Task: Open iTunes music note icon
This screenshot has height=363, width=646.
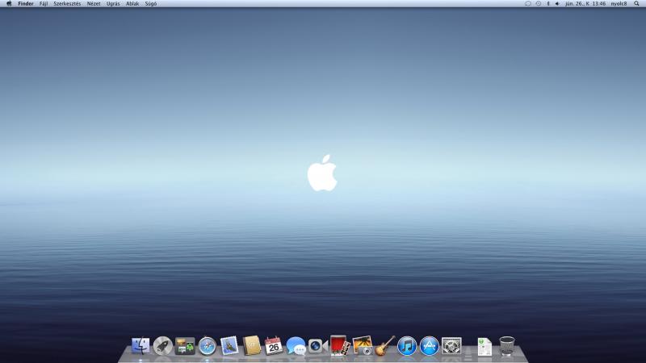Action: [407, 346]
